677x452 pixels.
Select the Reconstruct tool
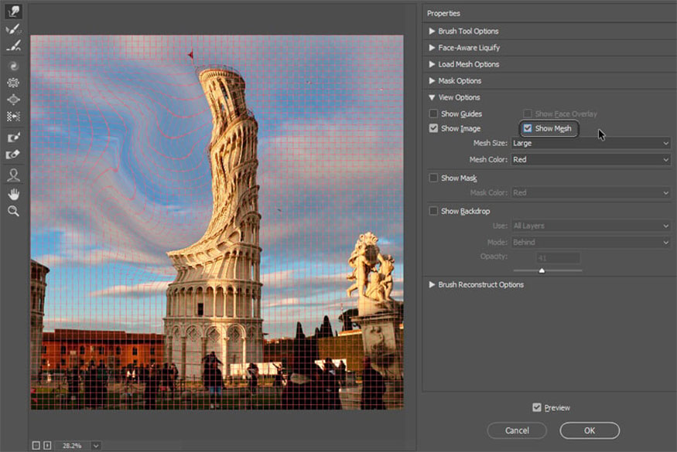point(13,29)
